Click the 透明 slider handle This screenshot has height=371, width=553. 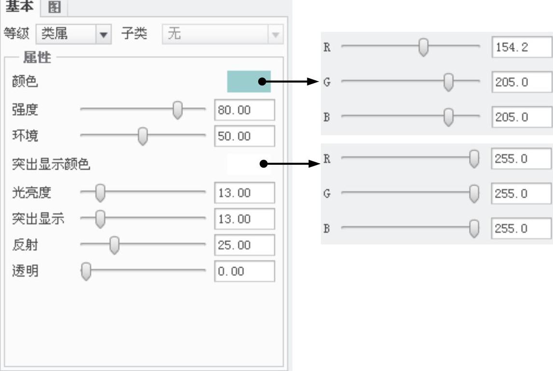tap(86, 271)
